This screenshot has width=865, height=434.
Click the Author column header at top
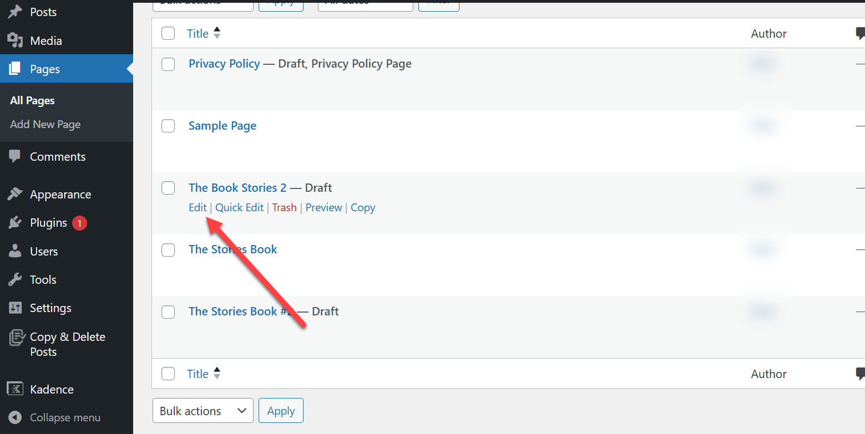tap(768, 34)
